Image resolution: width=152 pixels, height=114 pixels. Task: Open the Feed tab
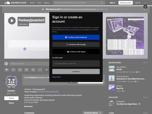click(39, 3)
